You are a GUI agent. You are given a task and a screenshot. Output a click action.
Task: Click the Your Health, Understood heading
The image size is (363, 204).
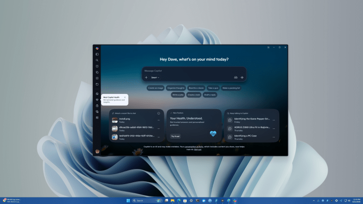coord(186,118)
